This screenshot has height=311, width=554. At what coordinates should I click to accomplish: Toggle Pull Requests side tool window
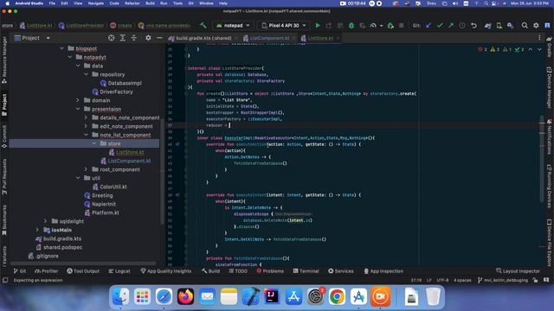click(4, 177)
